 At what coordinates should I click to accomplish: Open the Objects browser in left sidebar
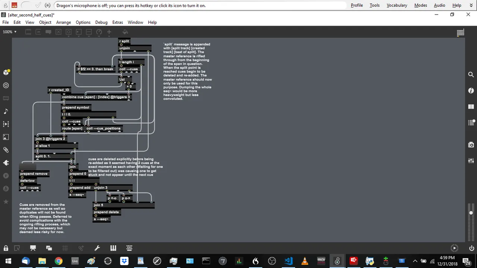[x=6, y=72]
